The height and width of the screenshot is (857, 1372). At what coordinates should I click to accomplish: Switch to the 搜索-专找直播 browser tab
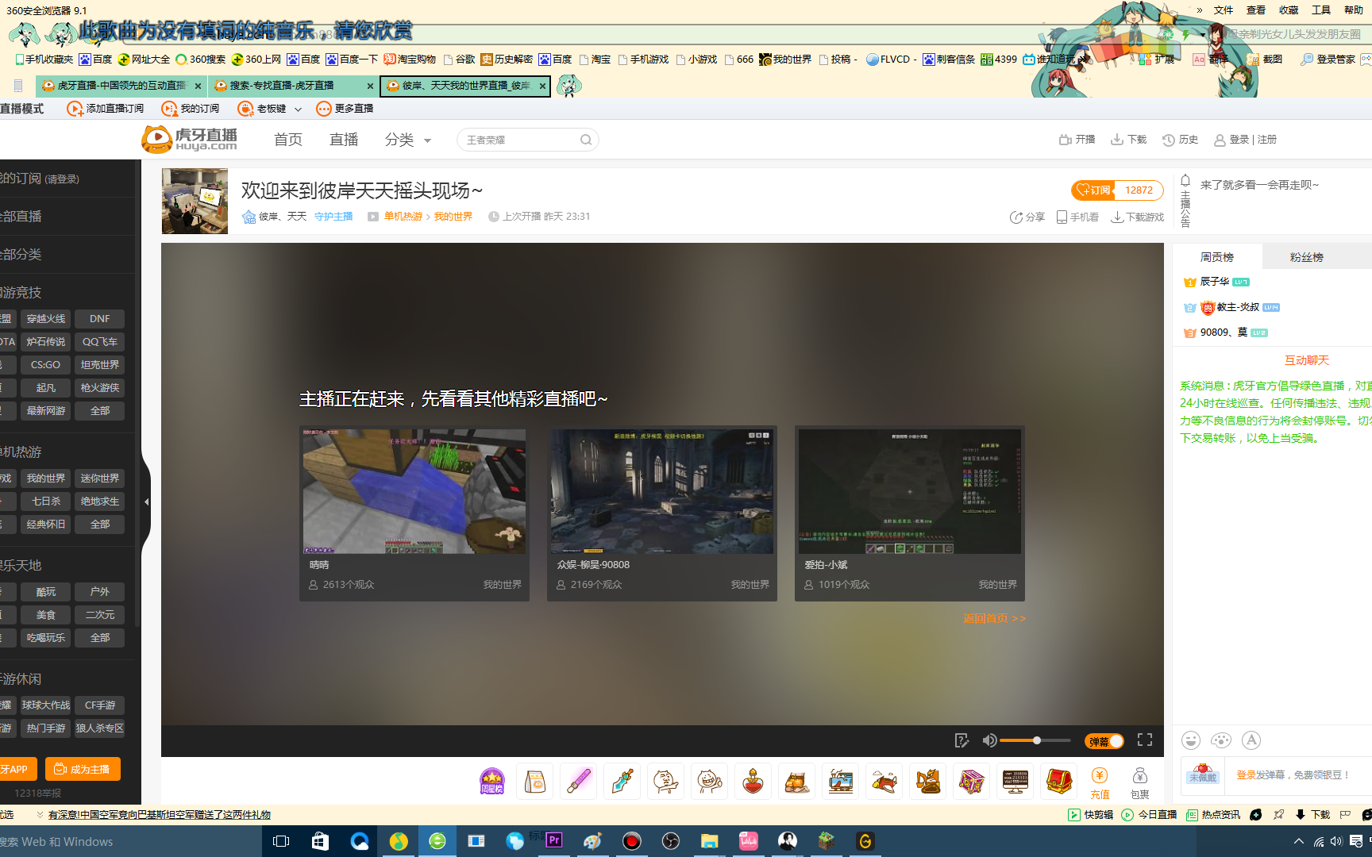(286, 86)
